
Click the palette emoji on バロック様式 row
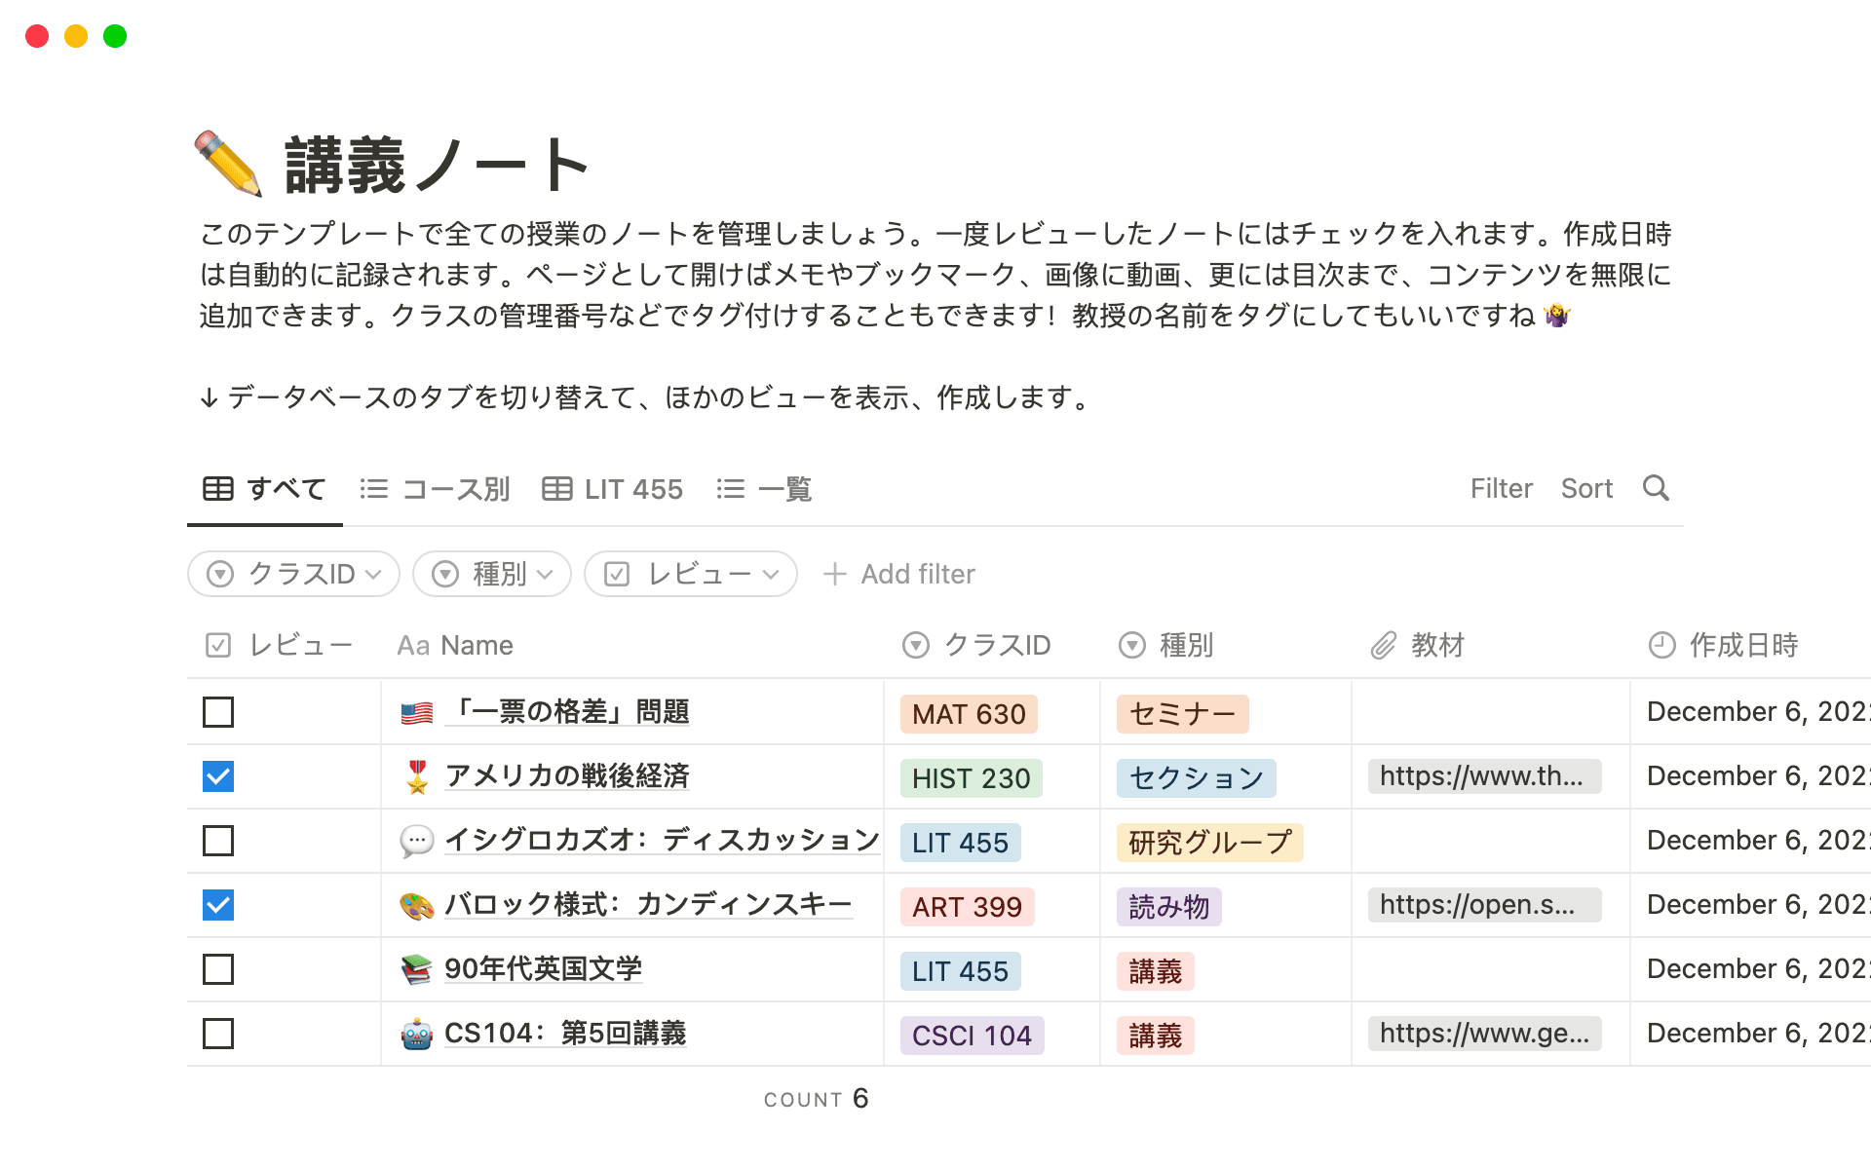coord(417,904)
